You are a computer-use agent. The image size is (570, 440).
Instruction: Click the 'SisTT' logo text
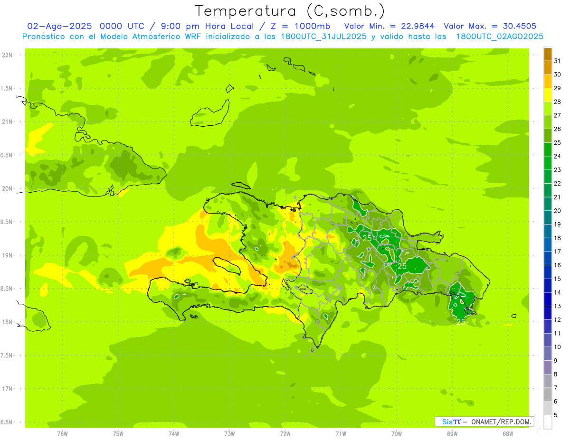coord(451,421)
